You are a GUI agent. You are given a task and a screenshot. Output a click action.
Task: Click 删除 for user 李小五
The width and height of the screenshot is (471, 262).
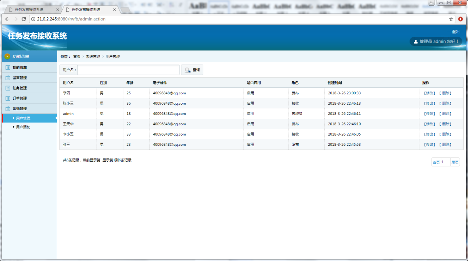click(445, 134)
